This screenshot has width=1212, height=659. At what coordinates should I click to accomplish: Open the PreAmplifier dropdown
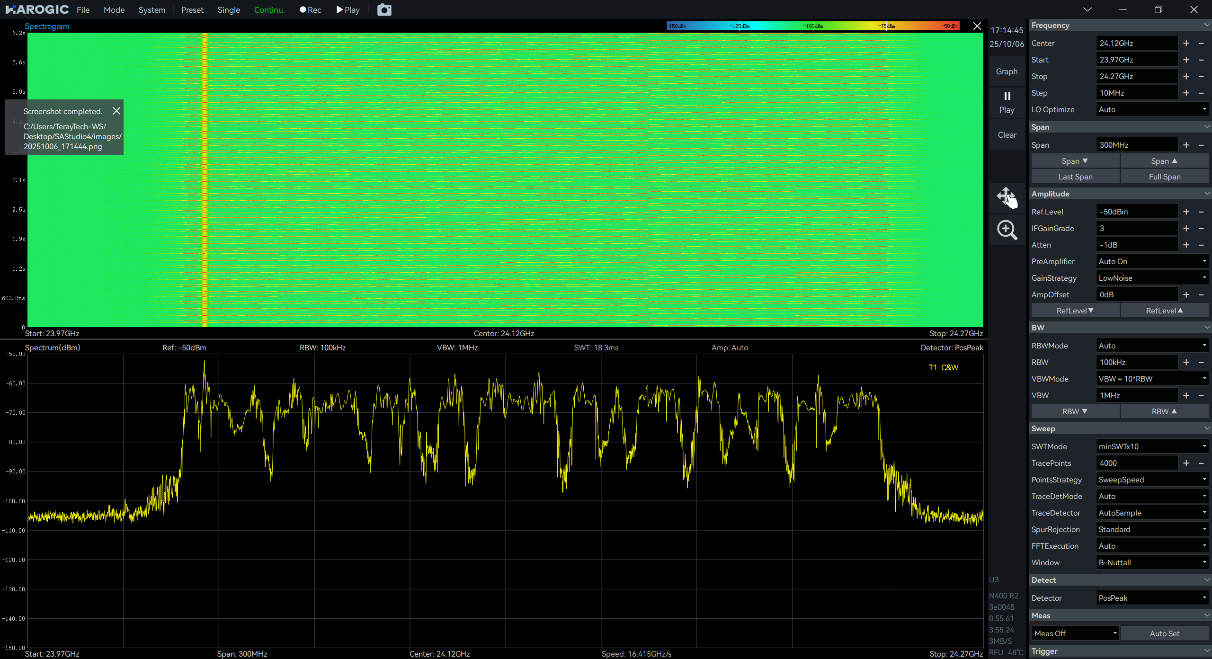1152,261
